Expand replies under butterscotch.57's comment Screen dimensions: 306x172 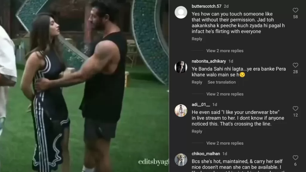tap(225, 51)
